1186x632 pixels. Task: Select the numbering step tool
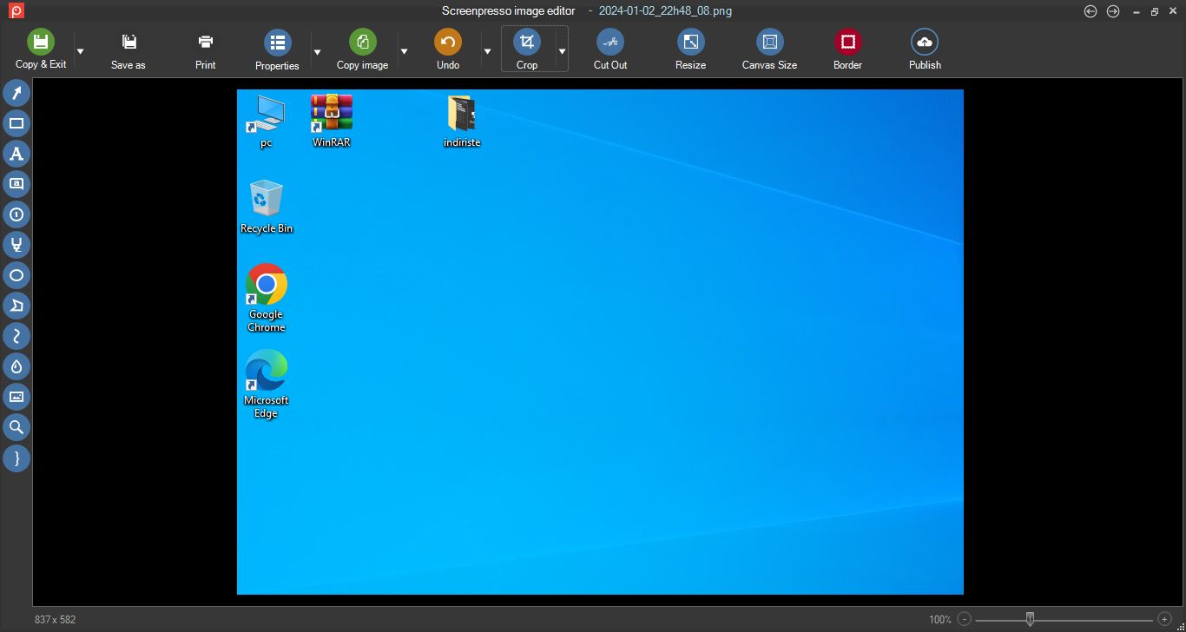[x=16, y=214]
